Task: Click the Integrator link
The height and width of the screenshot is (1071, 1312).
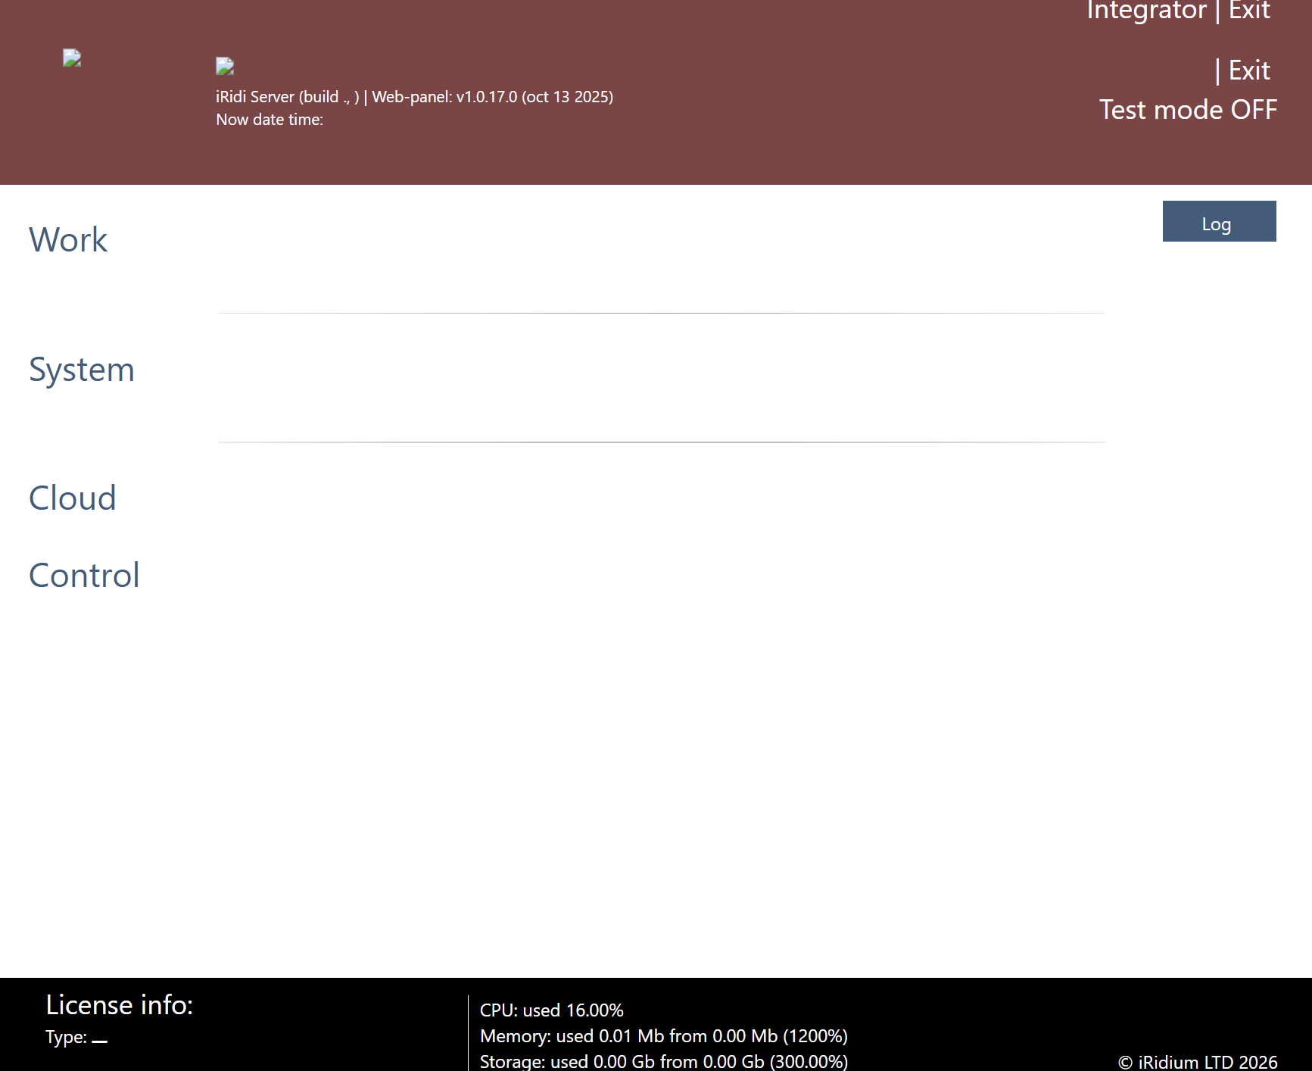Action: point(1146,11)
